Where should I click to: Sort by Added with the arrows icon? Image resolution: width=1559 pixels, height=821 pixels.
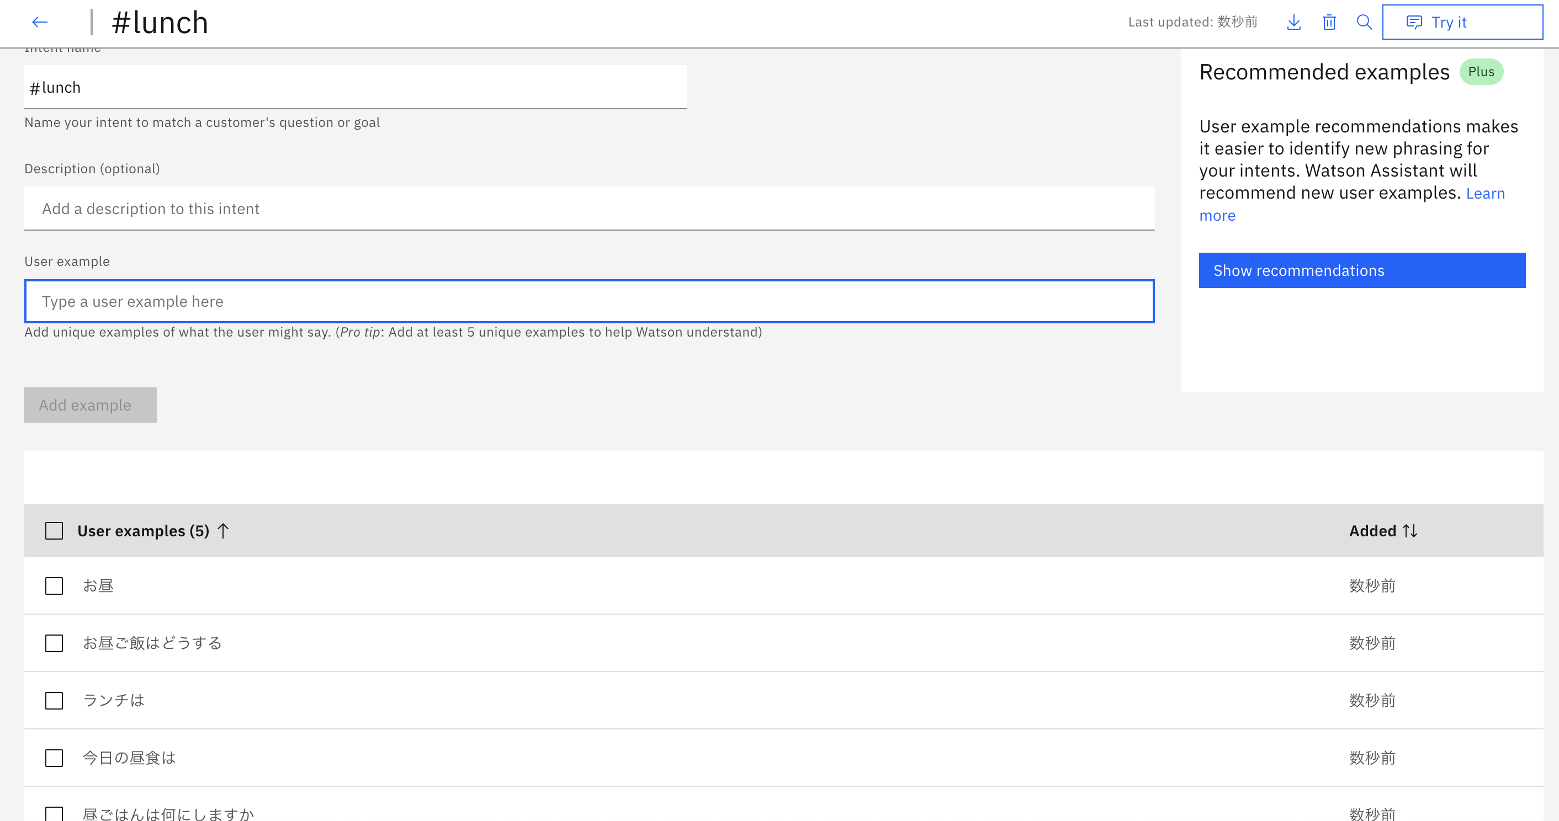pos(1410,531)
